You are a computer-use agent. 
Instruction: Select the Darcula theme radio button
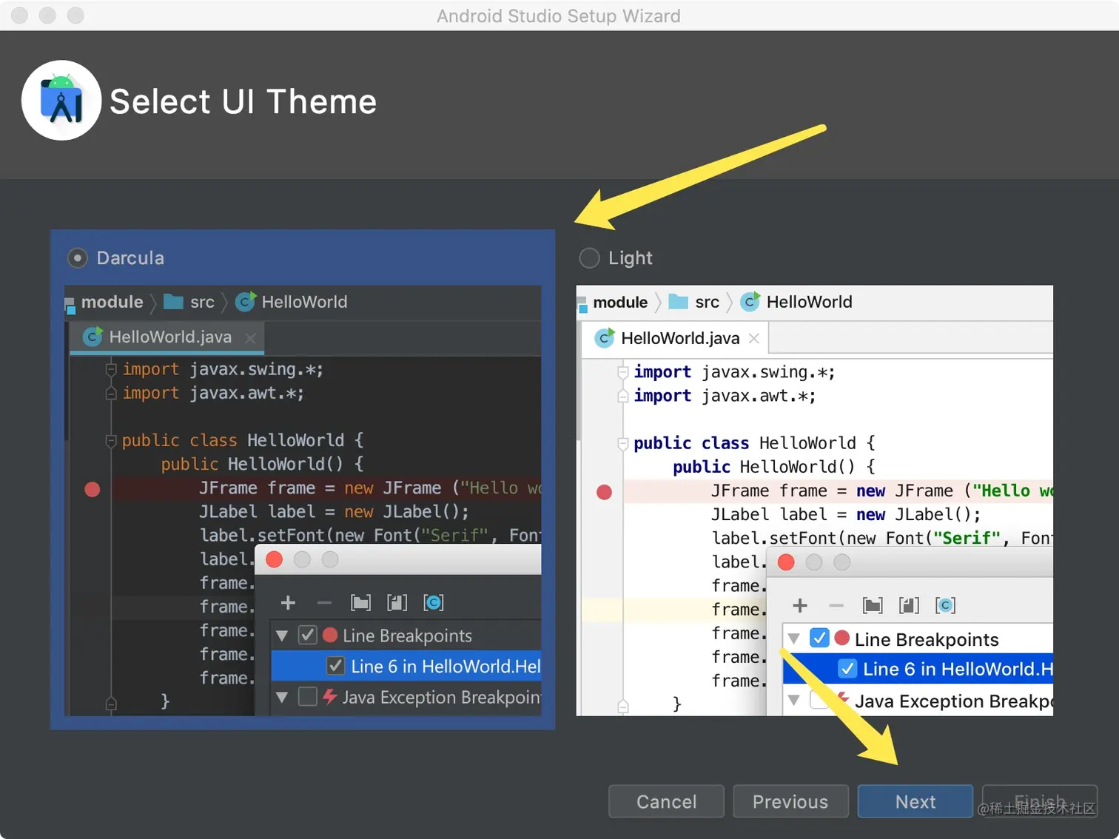(x=77, y=258)
